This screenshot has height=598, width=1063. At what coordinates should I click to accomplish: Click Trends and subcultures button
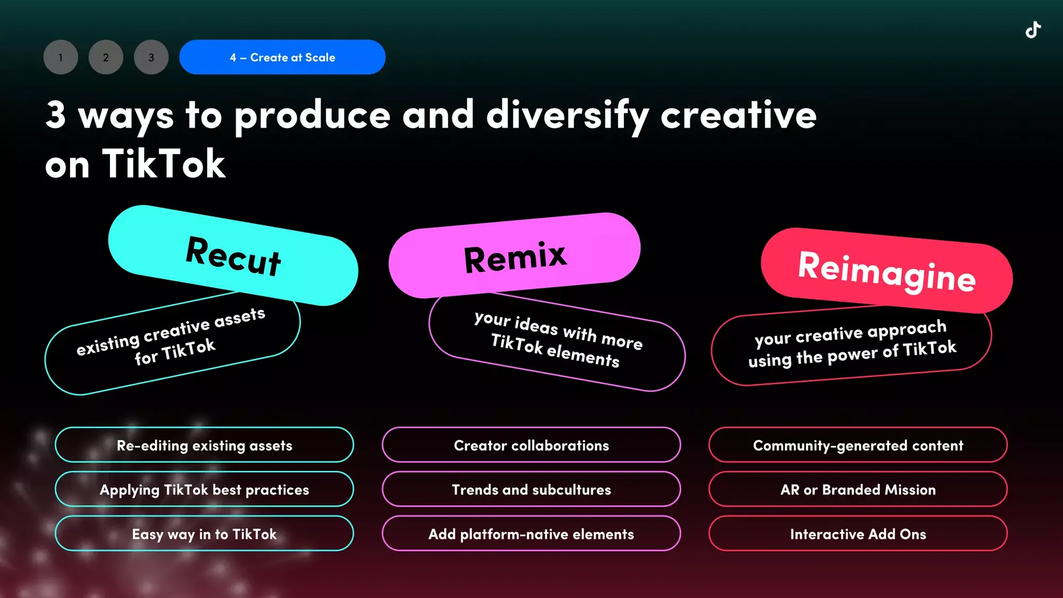pyautogui.click(x=531, y=489)
